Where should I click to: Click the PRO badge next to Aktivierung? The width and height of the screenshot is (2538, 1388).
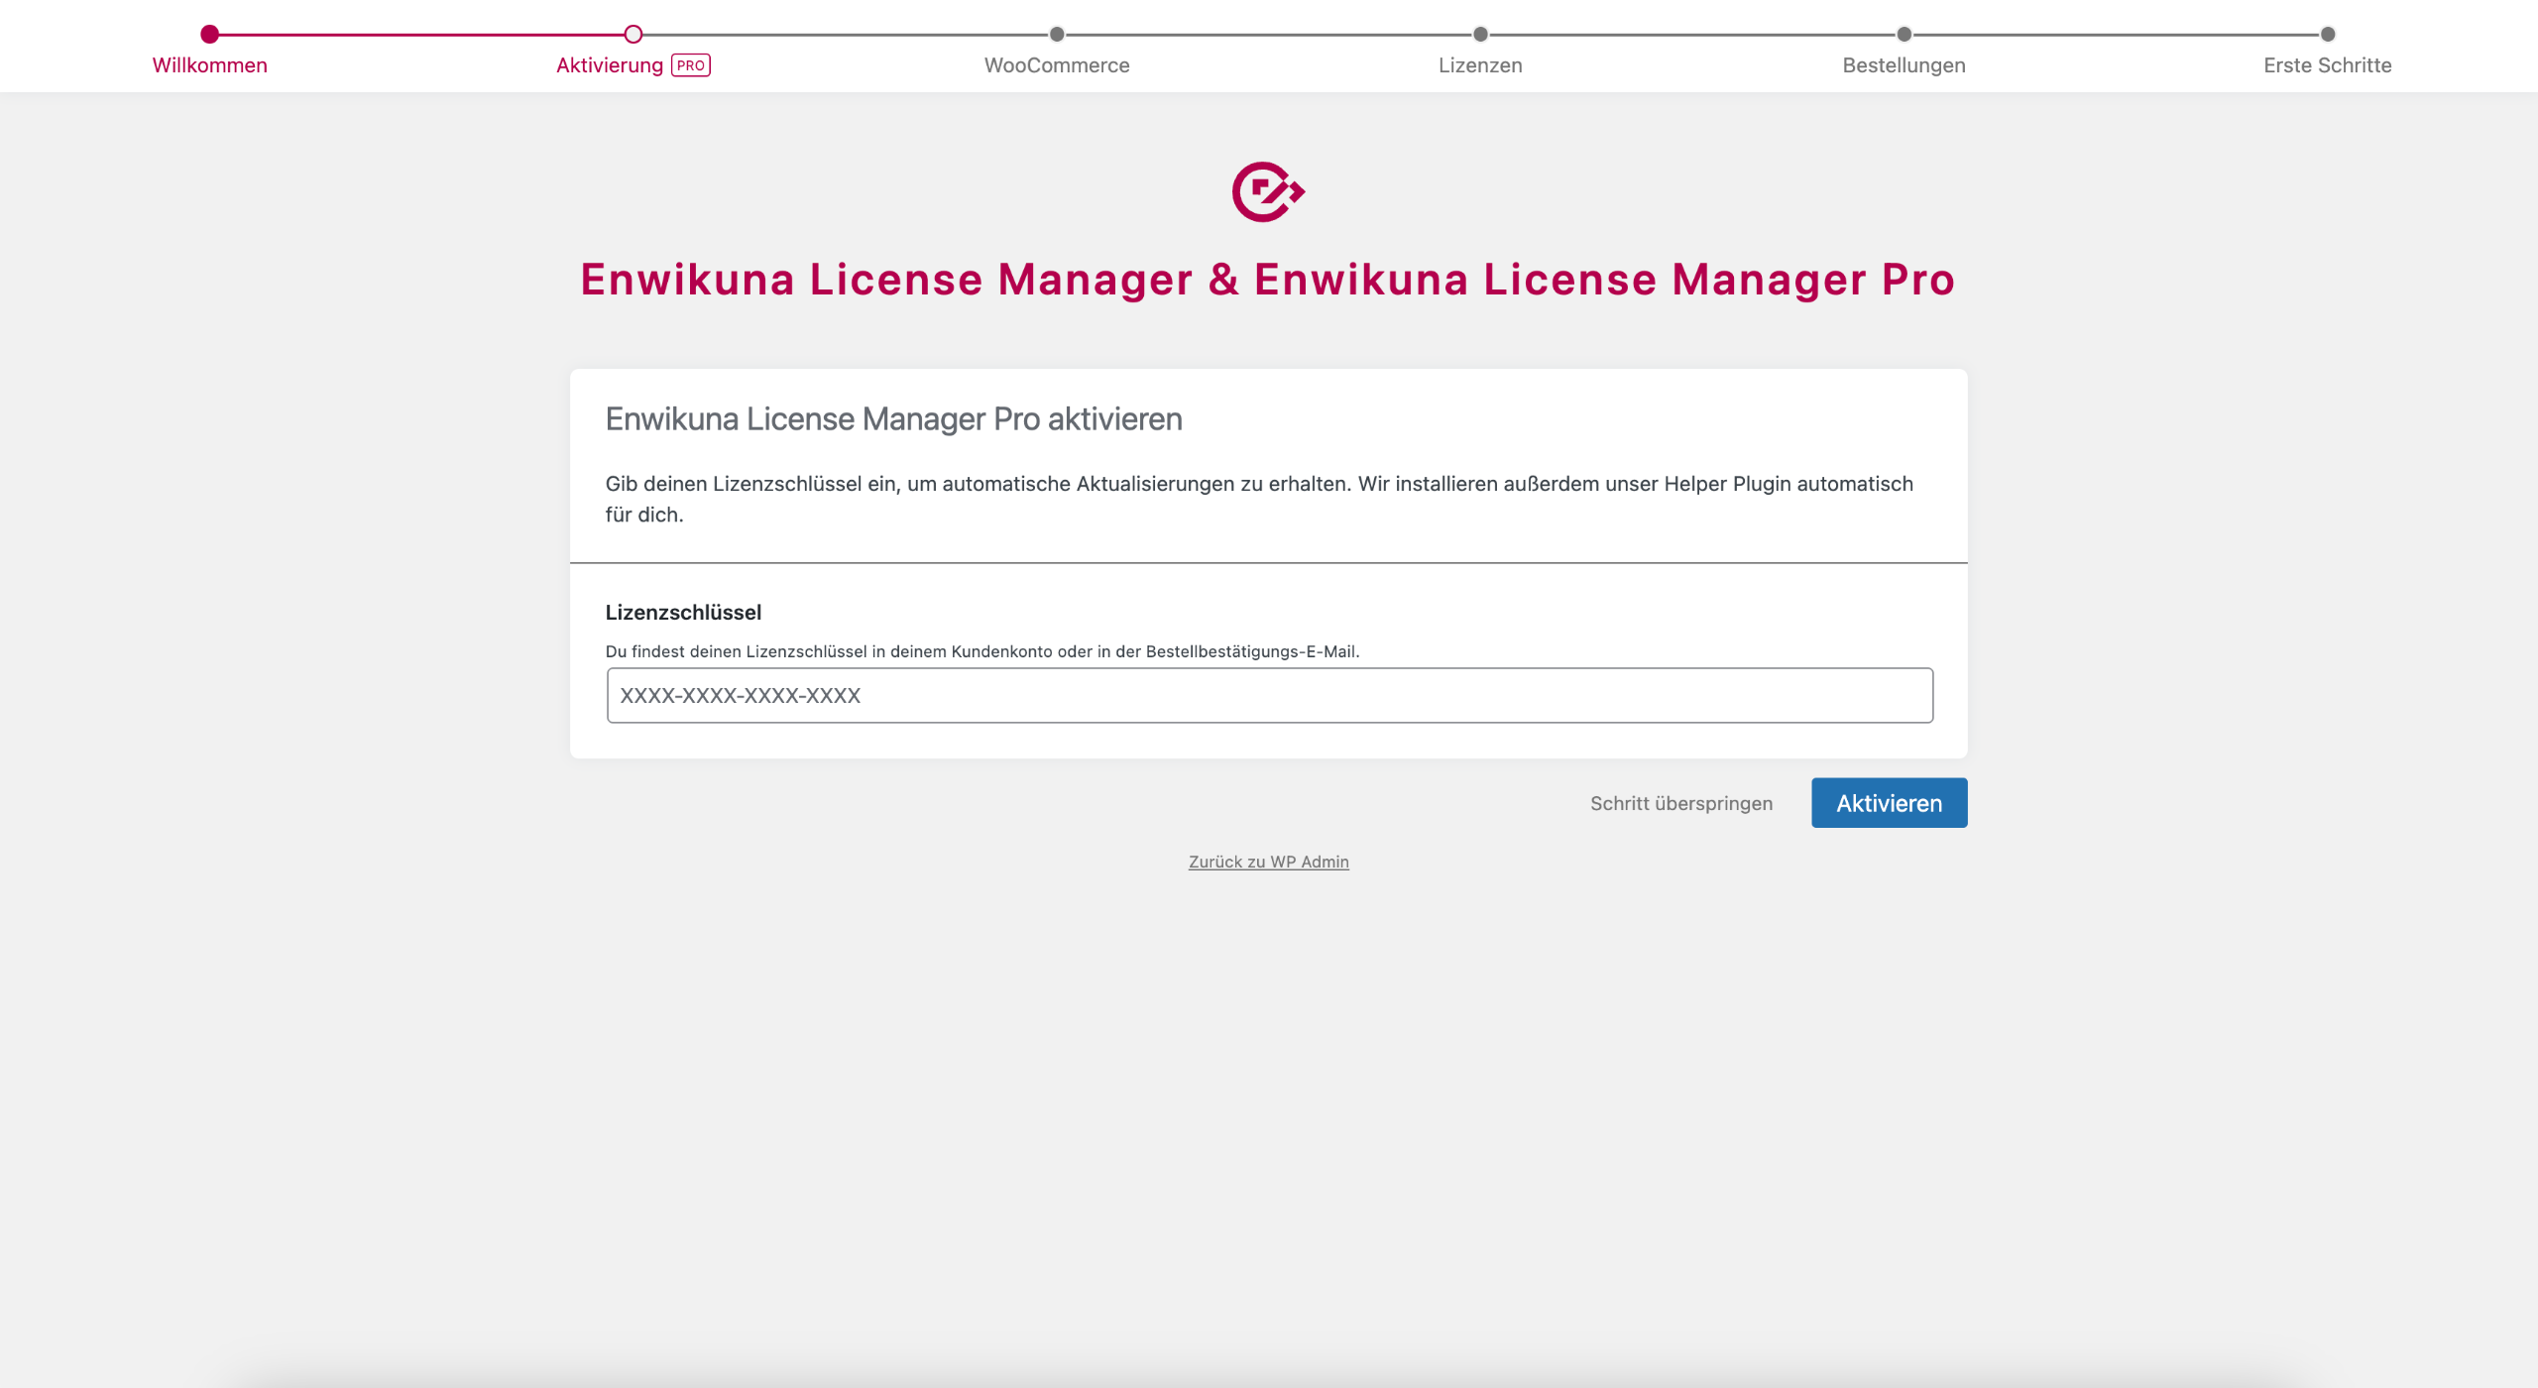[x=691, y=65]
